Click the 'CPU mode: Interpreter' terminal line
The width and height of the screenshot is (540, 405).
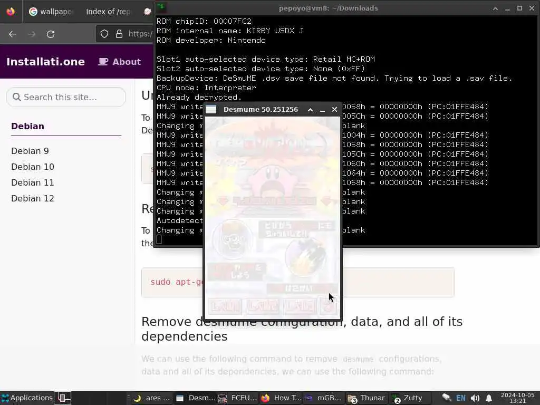(206, 88)
